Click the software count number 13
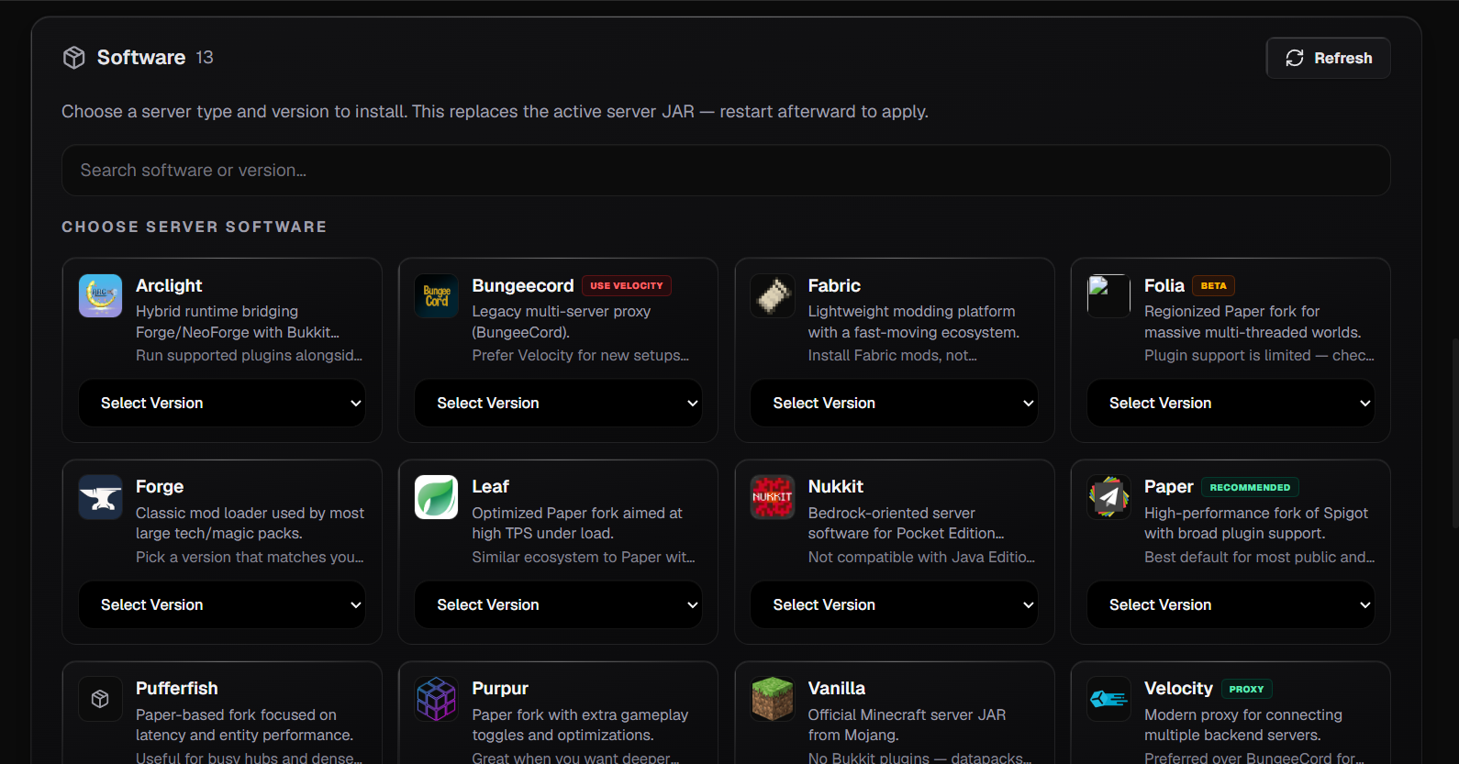Image resolution: width=1459 pixels, height=764 pixels. 205,58
